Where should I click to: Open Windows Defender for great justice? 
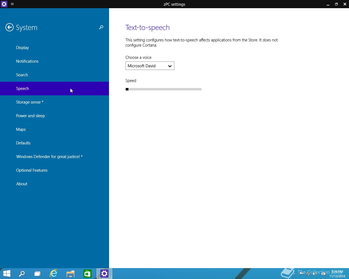tap(55, 157)
